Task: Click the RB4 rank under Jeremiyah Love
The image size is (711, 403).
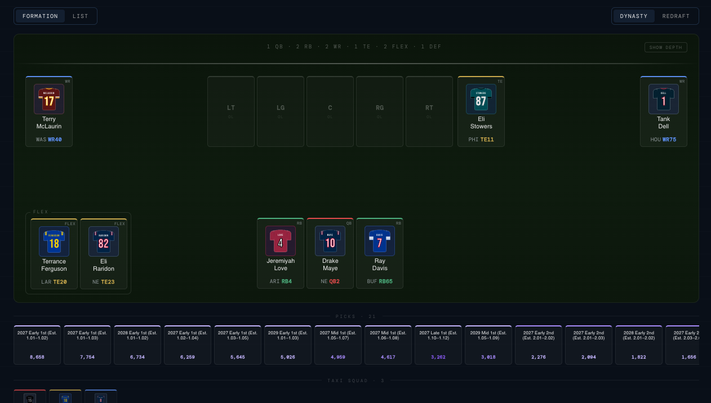Action: 287,281
